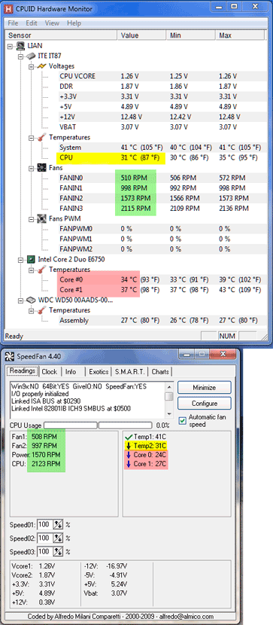Collapse the Fans tree node
This screenshot has height=625, width=273.
coord(32,168)
